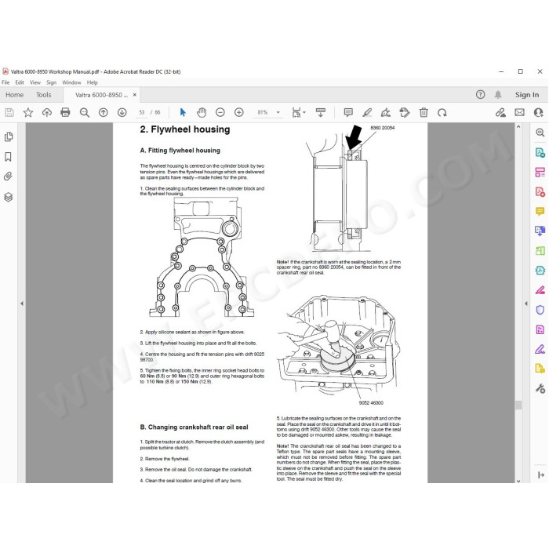Open More Tools wrench in right pane
The width and height of the screenshot is (549, 549).
[540, 388]
